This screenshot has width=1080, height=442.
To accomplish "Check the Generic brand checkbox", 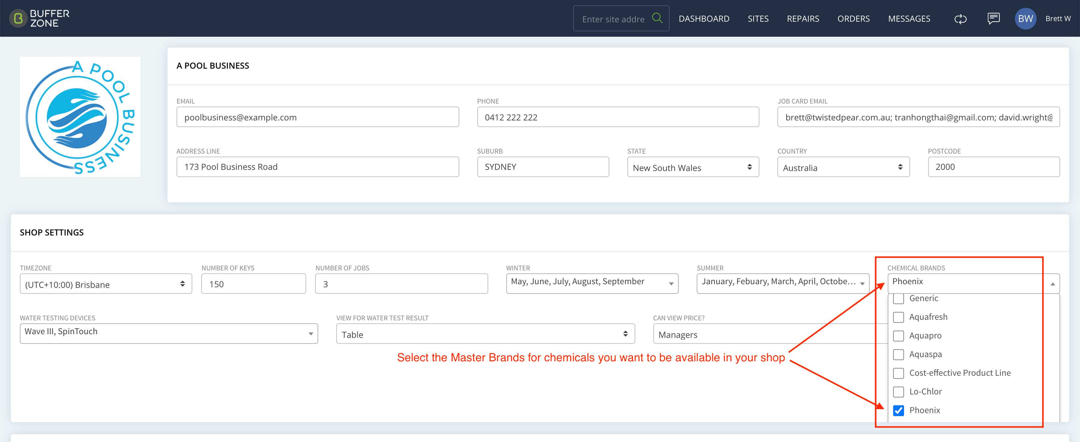I will pyautogui.click(x=898, y=298).
